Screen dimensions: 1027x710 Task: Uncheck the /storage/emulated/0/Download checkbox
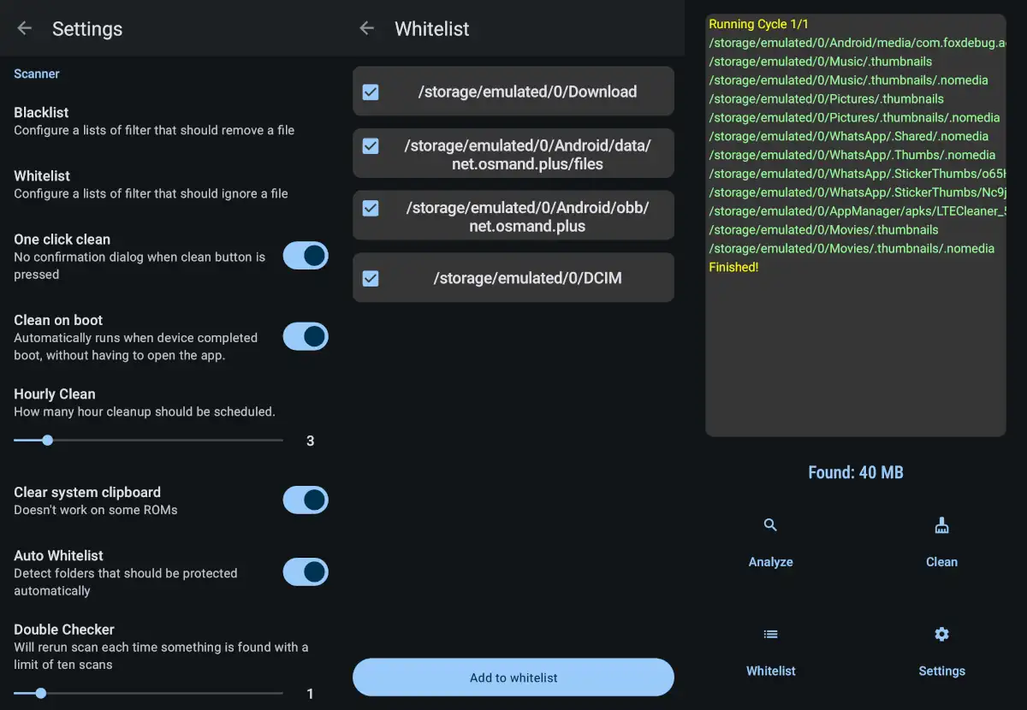click(371, 92)
